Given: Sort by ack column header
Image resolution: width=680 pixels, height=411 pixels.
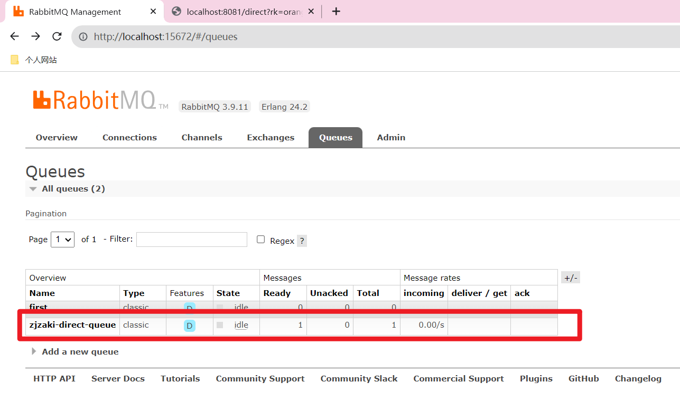Looking at the screenshot, I should (x=522, y=293).
